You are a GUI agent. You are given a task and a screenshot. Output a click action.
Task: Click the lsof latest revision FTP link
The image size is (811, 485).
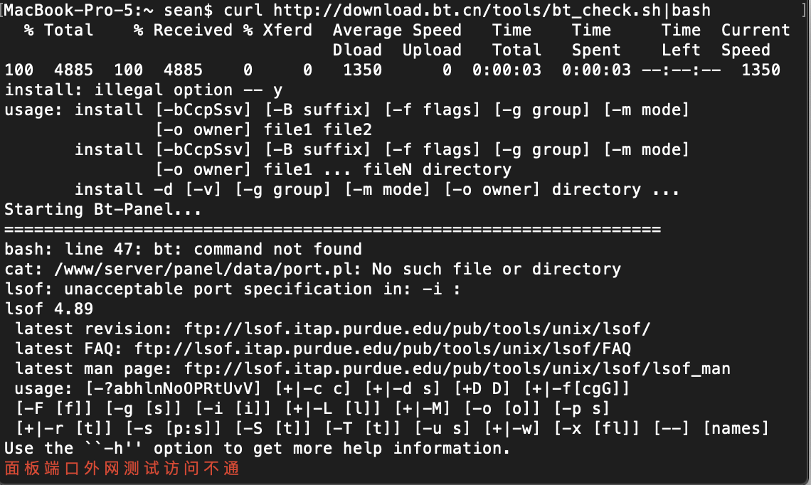(418, 329)
